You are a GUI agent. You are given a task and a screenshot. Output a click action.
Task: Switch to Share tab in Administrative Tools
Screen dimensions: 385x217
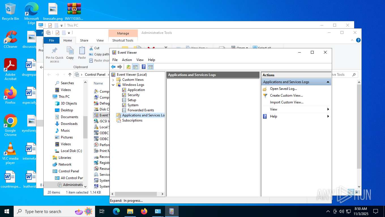coord(84,40)
